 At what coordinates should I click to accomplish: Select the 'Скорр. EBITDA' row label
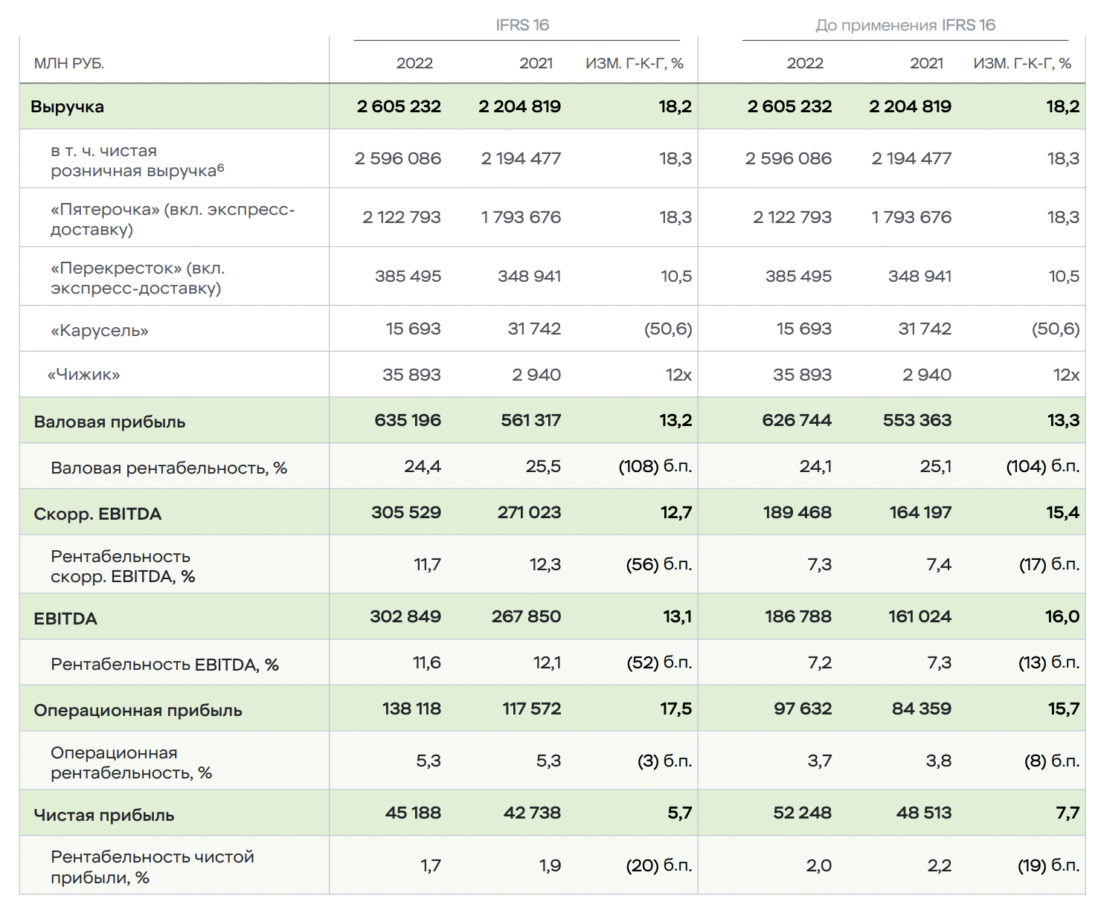point(97,514)
